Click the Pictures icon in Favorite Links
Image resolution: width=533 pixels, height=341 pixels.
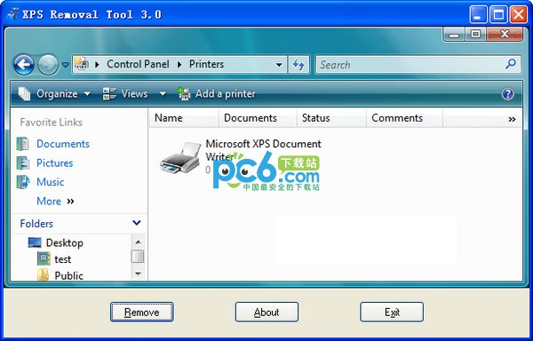pos(23,163)
